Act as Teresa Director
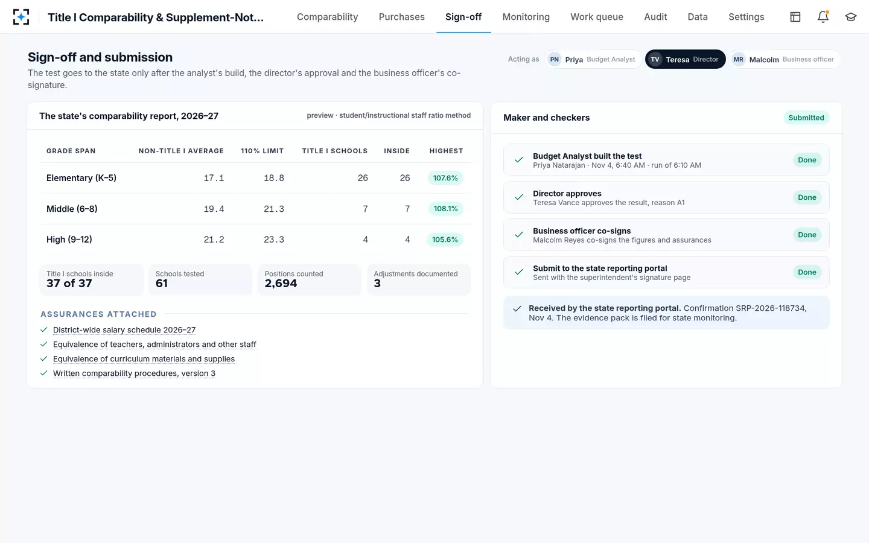The height and width of the screenshot is (543, 869). [686, 59]
